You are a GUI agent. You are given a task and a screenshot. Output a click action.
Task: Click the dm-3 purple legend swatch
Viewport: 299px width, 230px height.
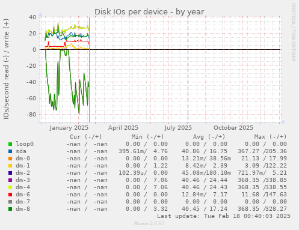[x=10, y=180]
